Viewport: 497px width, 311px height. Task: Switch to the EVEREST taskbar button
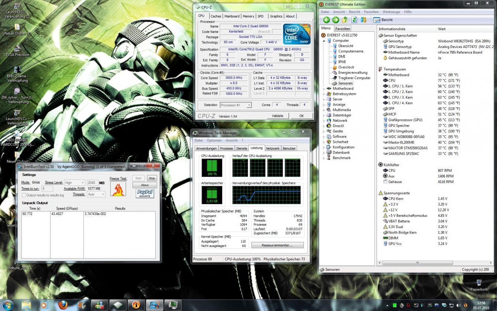pyautogui.click(x=136, y=305)
